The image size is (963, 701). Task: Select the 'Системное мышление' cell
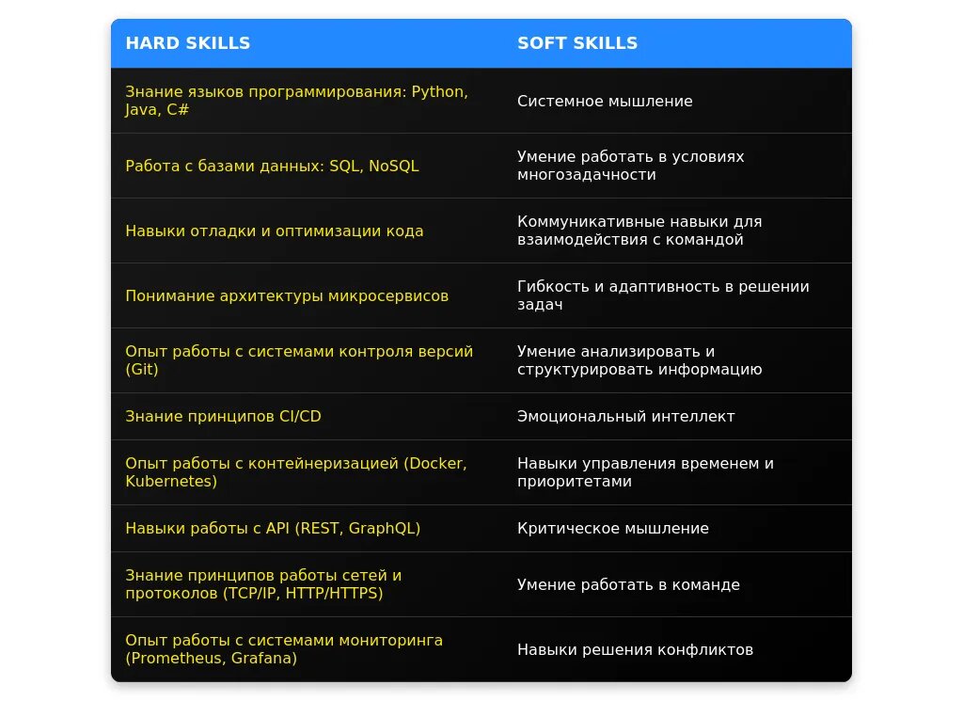click(677, 101)
